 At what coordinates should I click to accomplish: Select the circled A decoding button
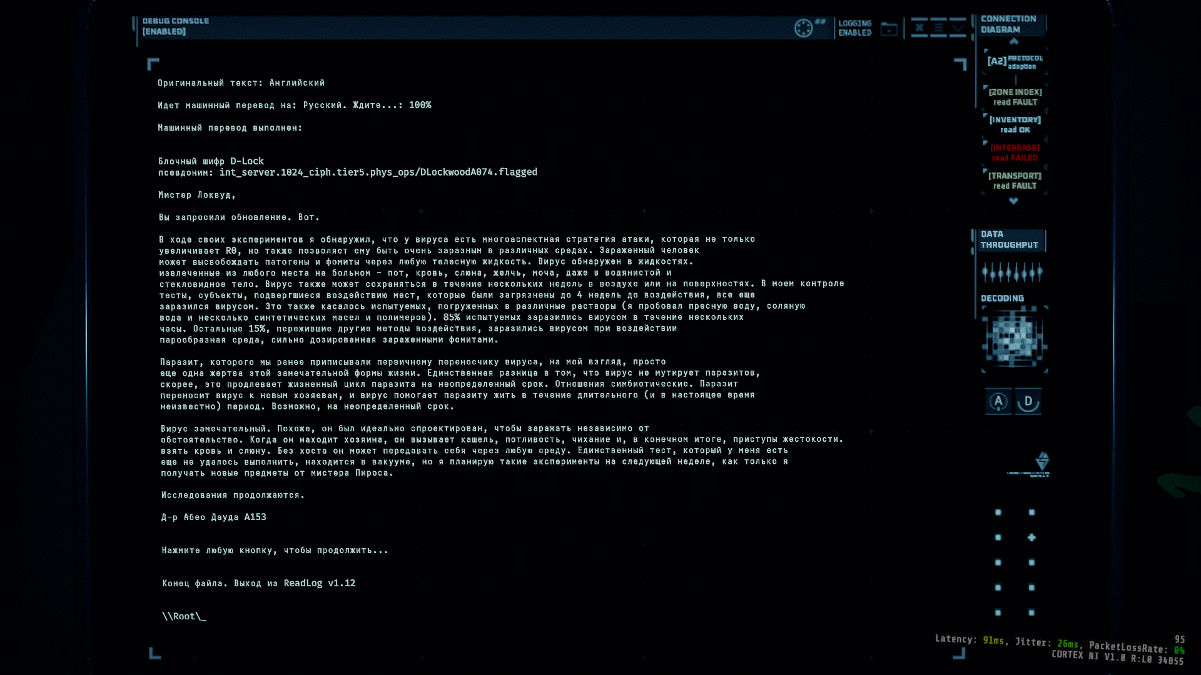pos(998,401)
